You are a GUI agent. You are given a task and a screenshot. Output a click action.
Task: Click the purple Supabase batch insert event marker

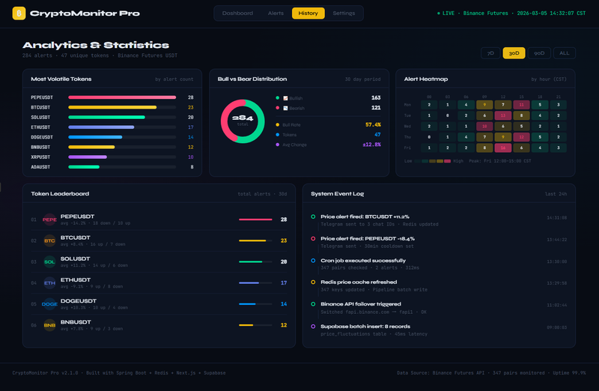click(x=313, y=326)
